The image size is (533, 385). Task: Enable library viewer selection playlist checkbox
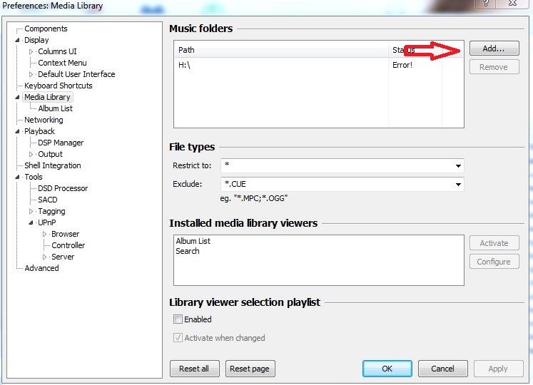tap(178, 319)
